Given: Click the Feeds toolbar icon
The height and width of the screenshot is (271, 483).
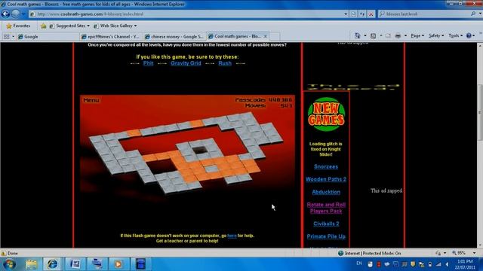Looking at the screenshot, I should 374,36.
